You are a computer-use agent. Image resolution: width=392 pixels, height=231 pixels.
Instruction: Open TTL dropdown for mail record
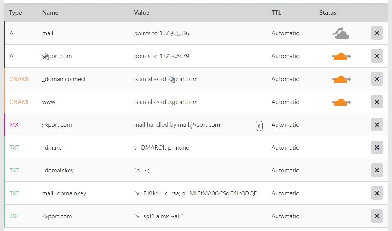click(285, 33)
